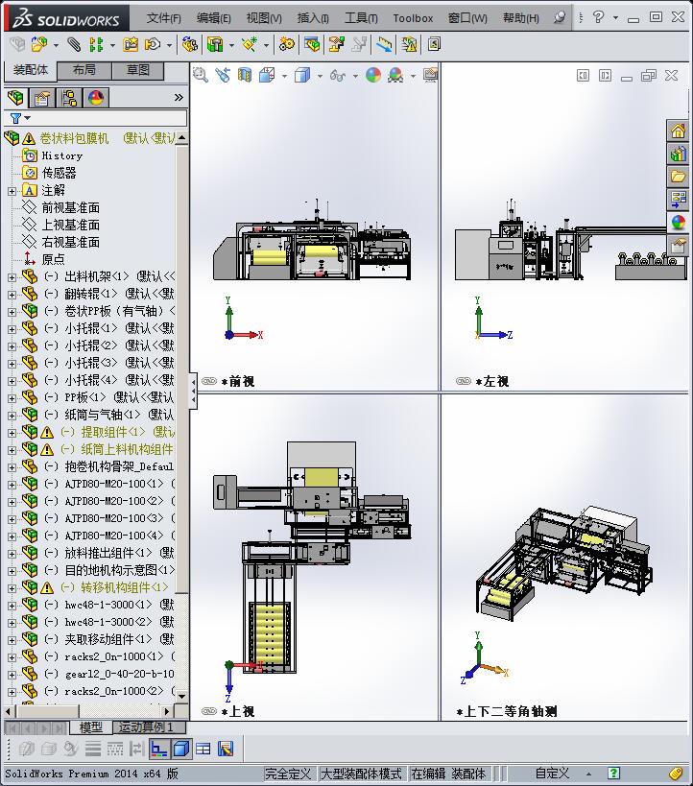
Task: Click the Section View icon
Action: [x=245, y=75]
